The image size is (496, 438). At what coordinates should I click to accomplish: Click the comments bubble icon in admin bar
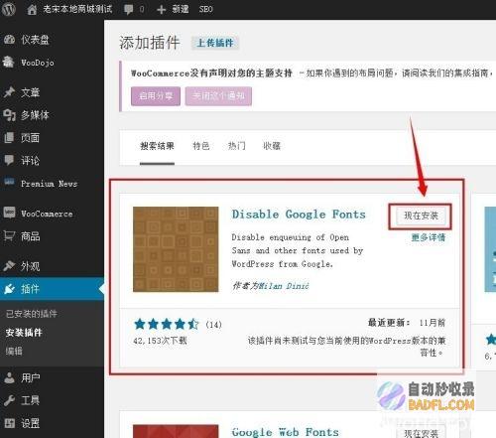click(128, 9)
